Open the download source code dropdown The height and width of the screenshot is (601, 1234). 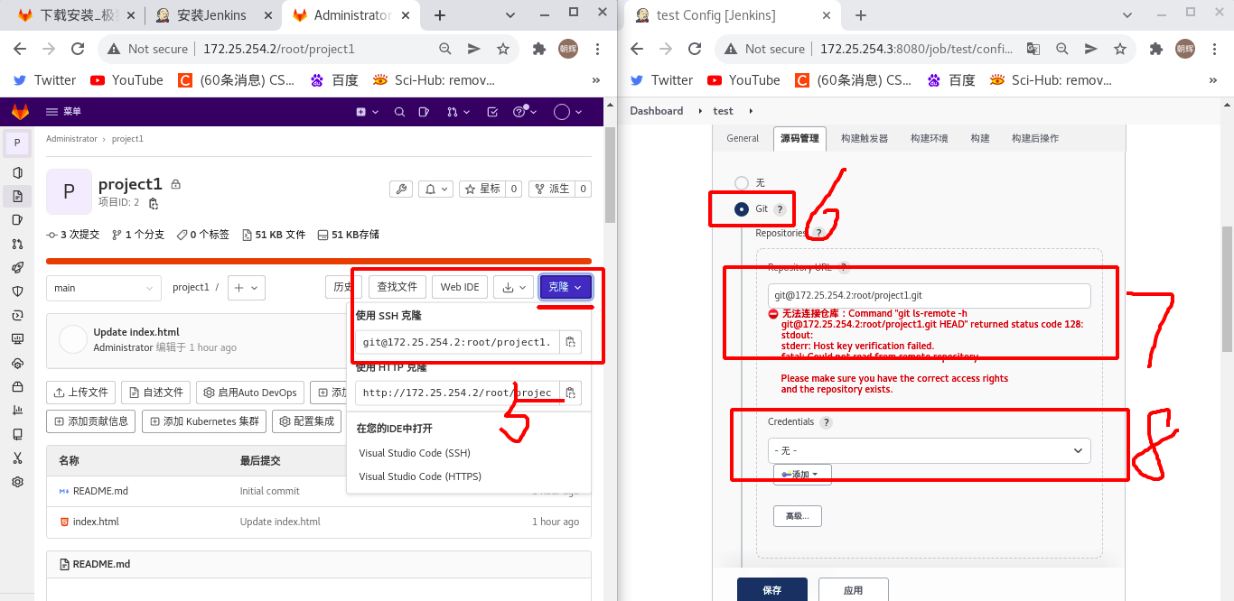point(513,287)
